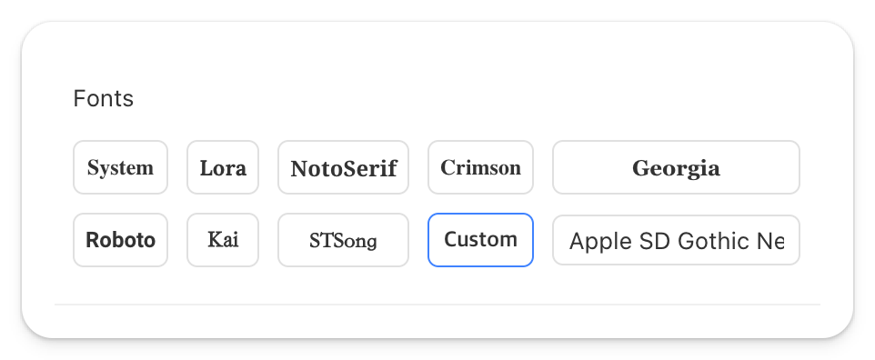Viewport: 875px width, 360px height.
Task: Activate the wide Georgia option
Action: click(x=677, y=167)
